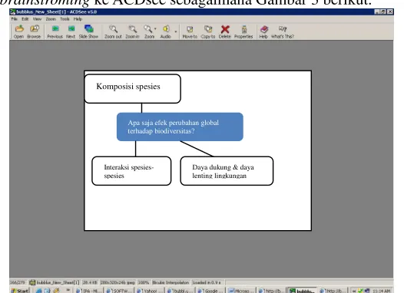Switch to the SOFTW... taskbar window
This screenshot has width=404, height=293.
119,291
